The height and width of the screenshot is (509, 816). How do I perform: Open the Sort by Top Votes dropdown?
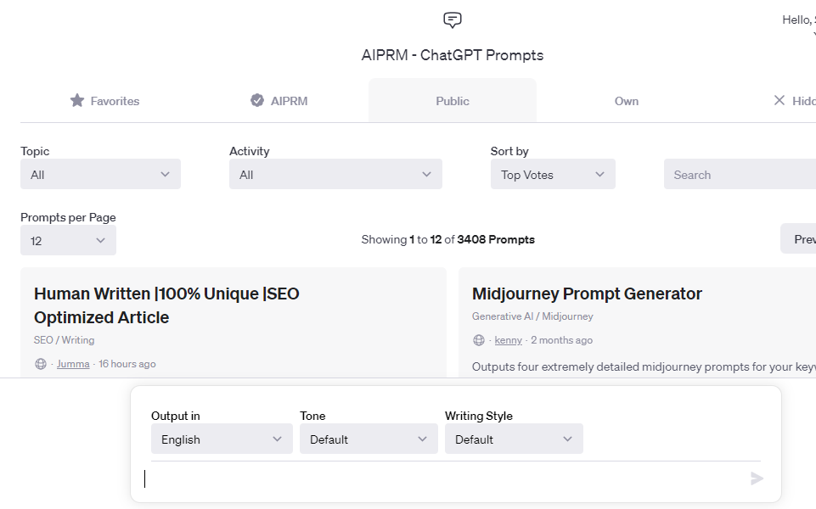tap(553, 174)
